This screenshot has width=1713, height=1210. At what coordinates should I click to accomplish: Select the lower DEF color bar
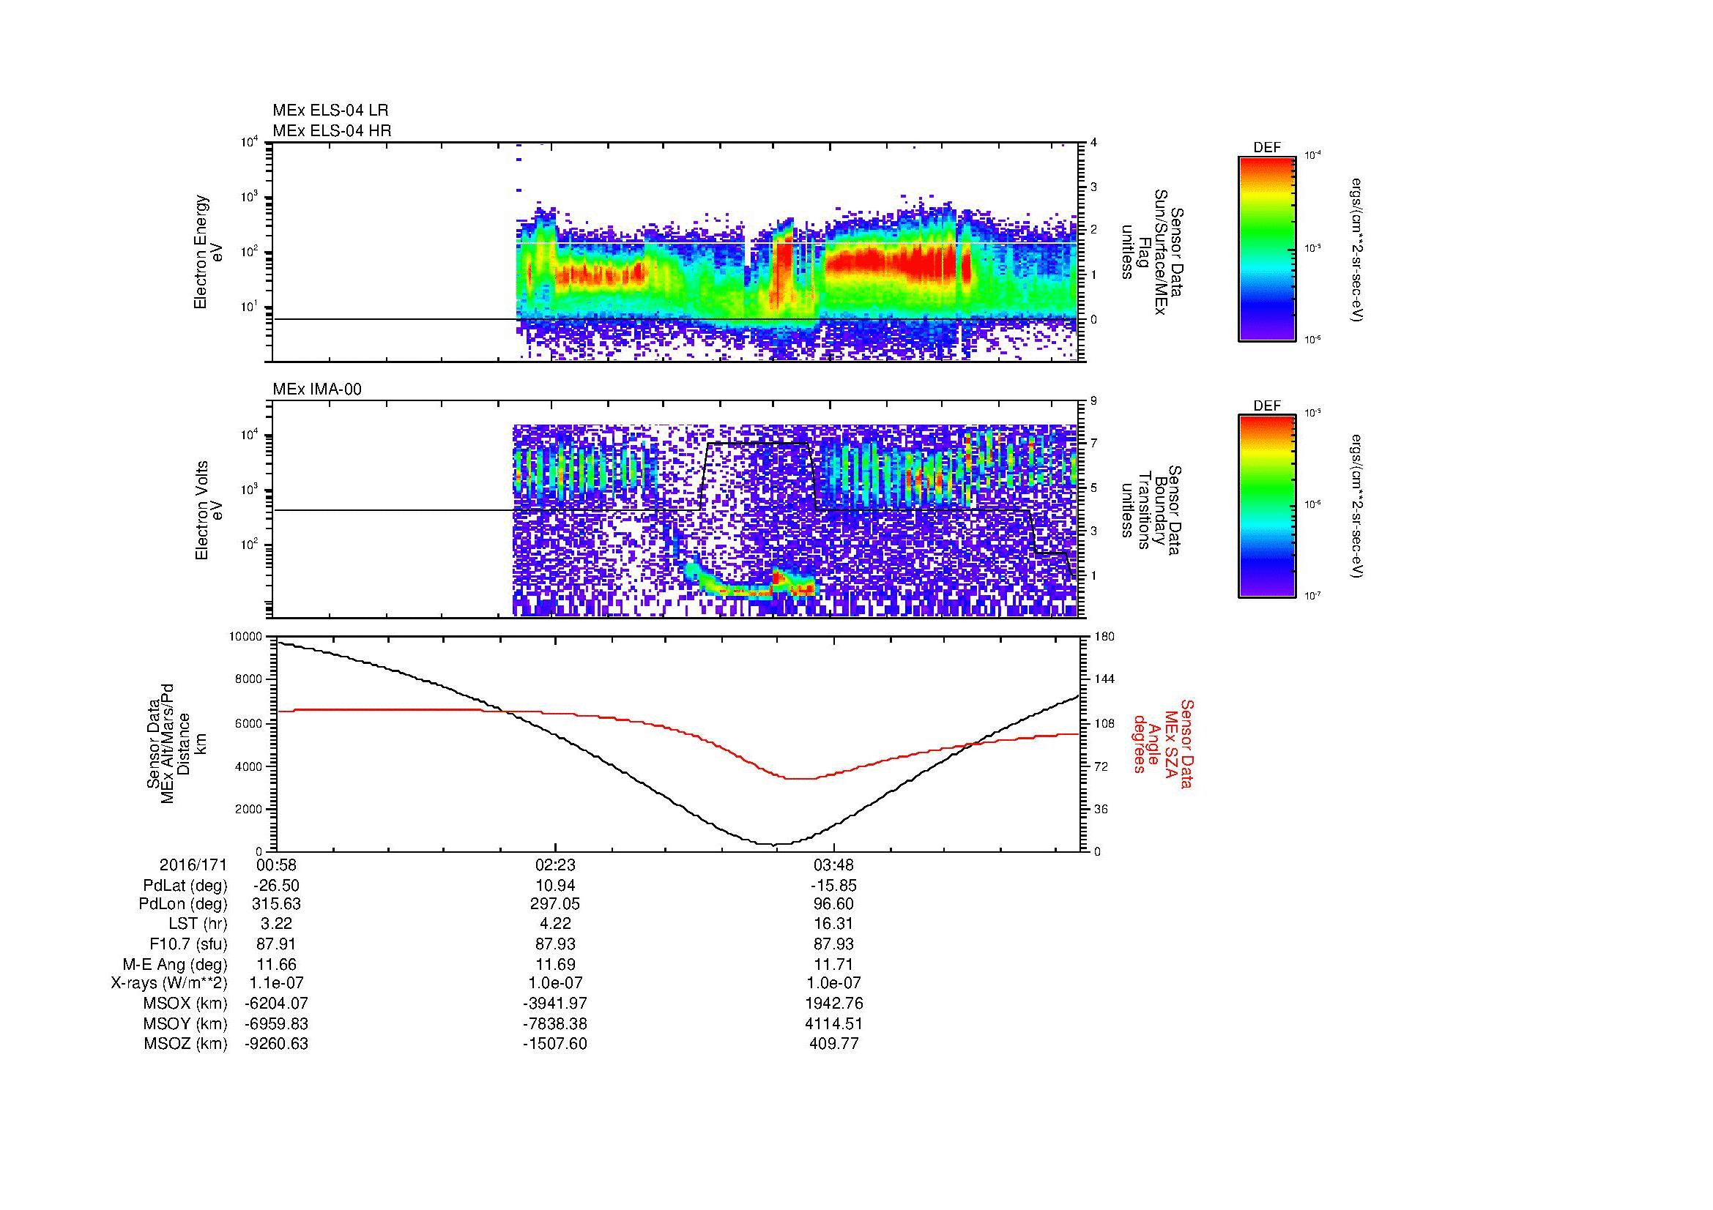[x=1267, y=507]
